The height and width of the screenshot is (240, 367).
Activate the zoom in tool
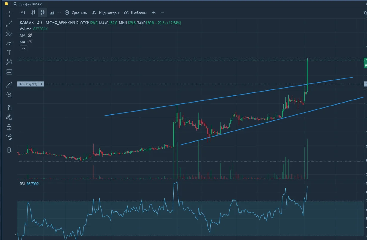pos(9,95)
